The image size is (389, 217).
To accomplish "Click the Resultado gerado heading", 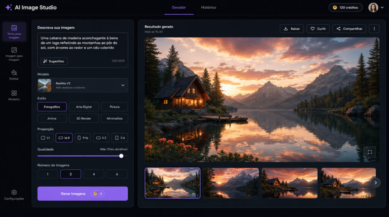I will coord(159,27).
